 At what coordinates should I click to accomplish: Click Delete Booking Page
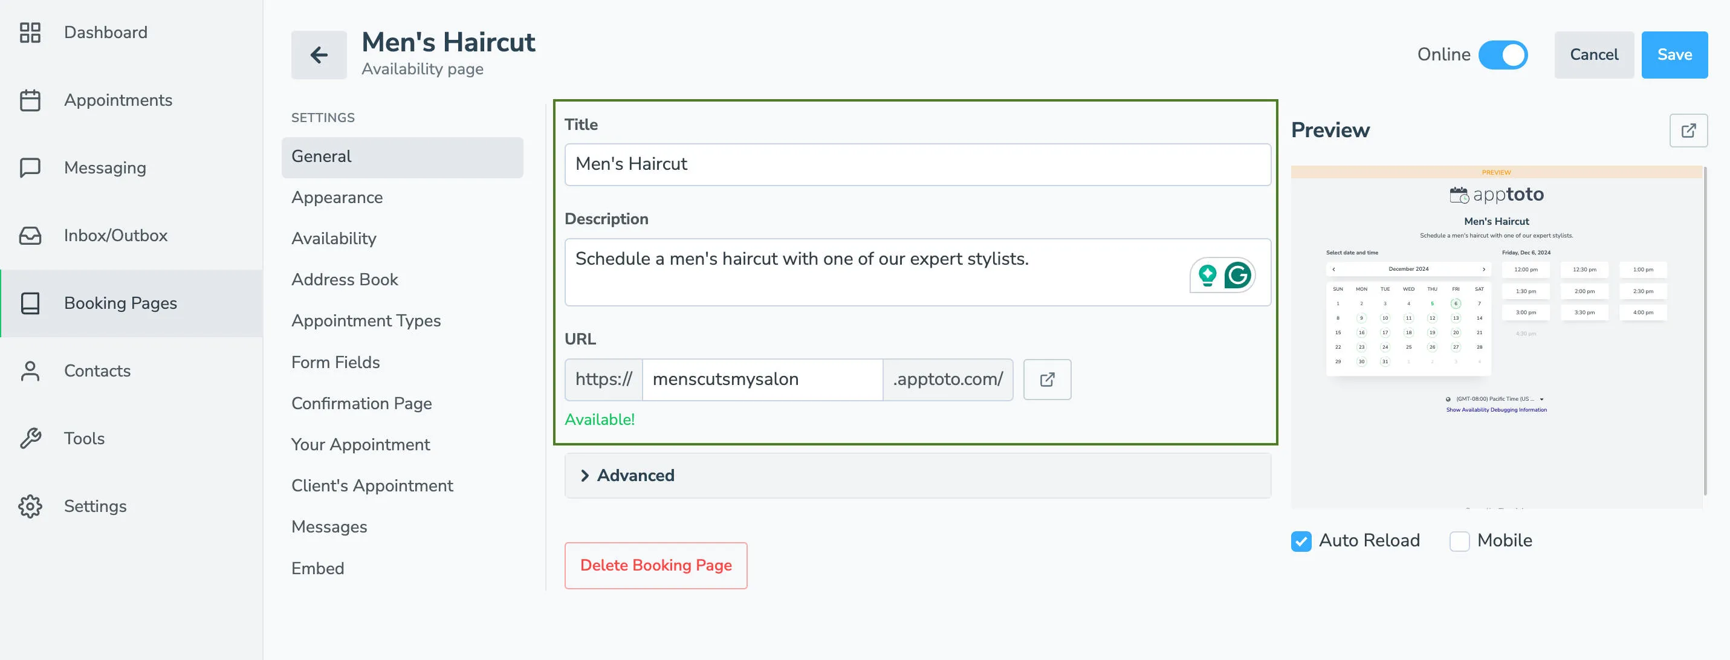tap(656, 565)
